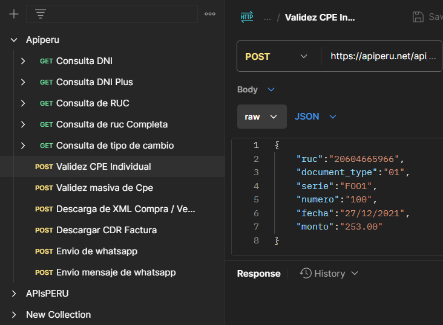
Task: Click the Save disk icon
Action: pyautogui.click(x=418, y=17)
